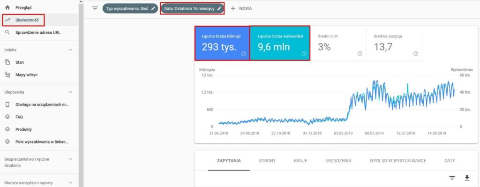Viewport: 480px width, 187px height.
Task: Click the sidebar scroll-up arrow
Action: pyautogui.click(x=81, y=1)
